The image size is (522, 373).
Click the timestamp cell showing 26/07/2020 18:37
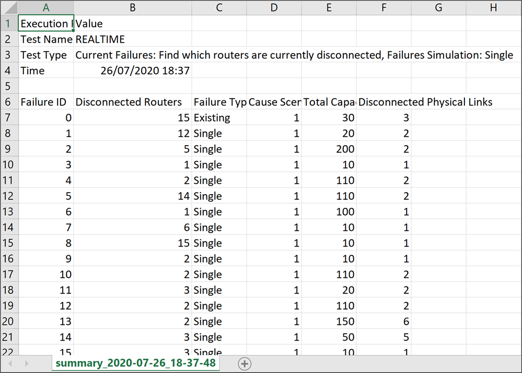(133, 71)
